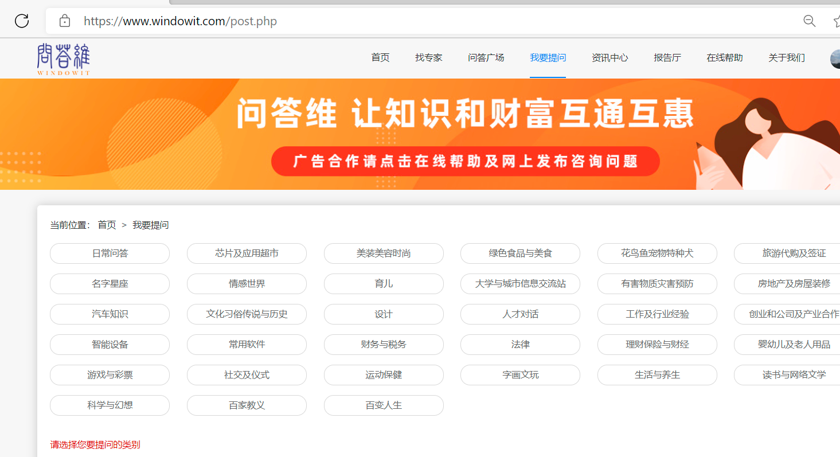The height and width of the screenshot is (457, 840).
Task: Open the user avatar in the top-right corner
Action: [x=834, y=58]
